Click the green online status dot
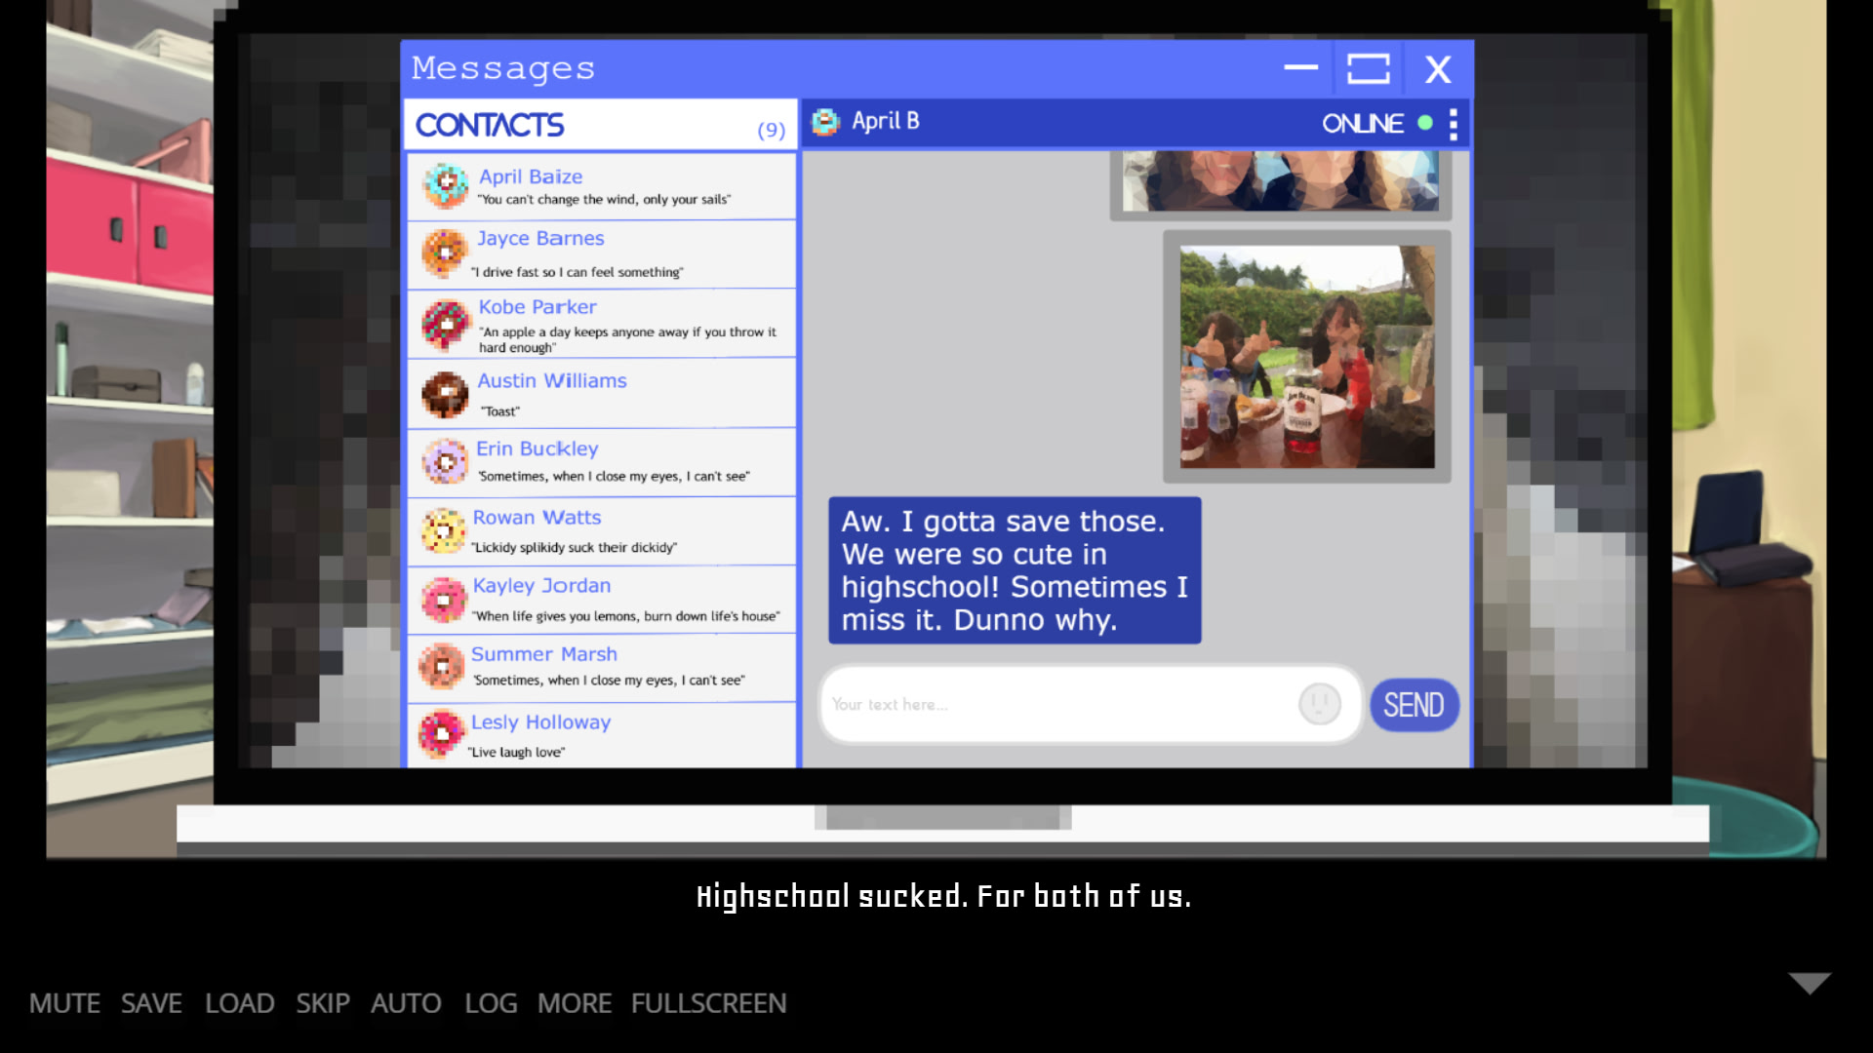The height and width of the screenshot is (1053, 1873). click(1425, 123)
